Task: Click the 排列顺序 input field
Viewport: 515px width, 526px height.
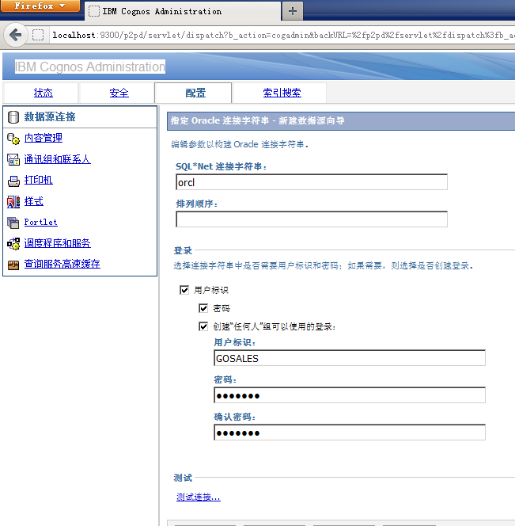Action: click(312, 219)
